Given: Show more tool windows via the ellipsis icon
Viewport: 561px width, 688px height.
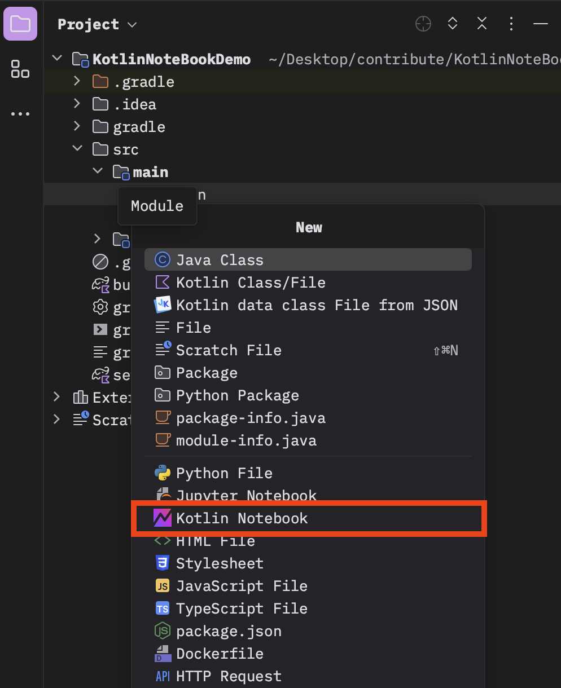Looking at the screenshot, I should 20,114.
